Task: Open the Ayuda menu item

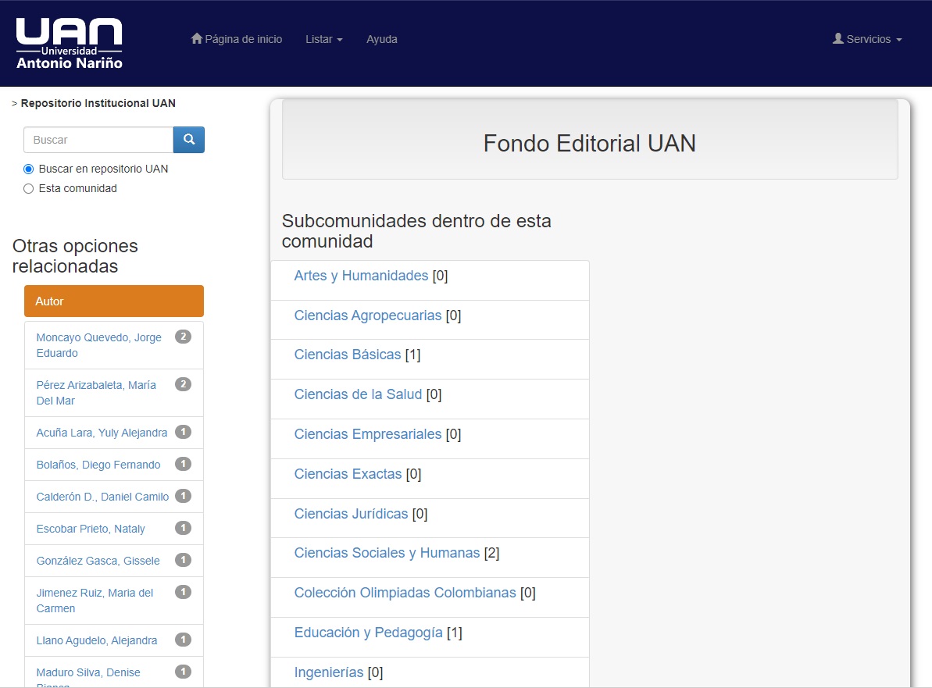Action: tap(381, 39)
